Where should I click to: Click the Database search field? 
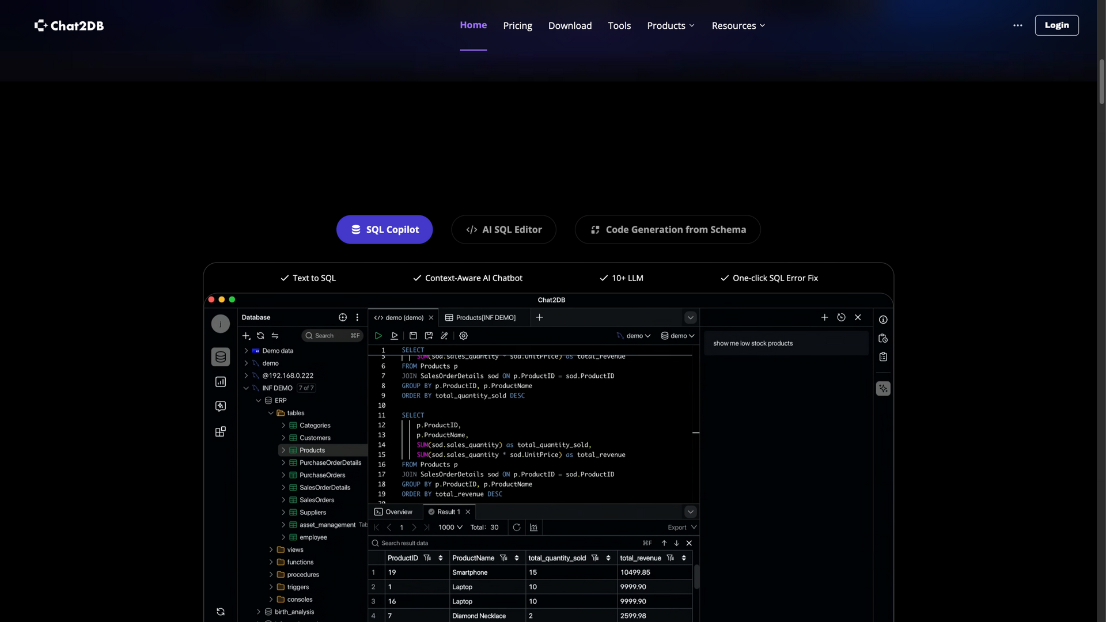tap(332, 336)
